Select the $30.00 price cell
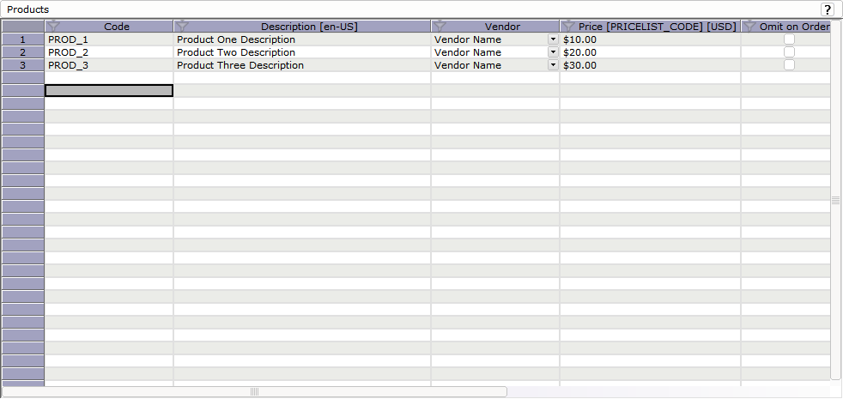The image size is (843, 399). (x=651, y=65)
